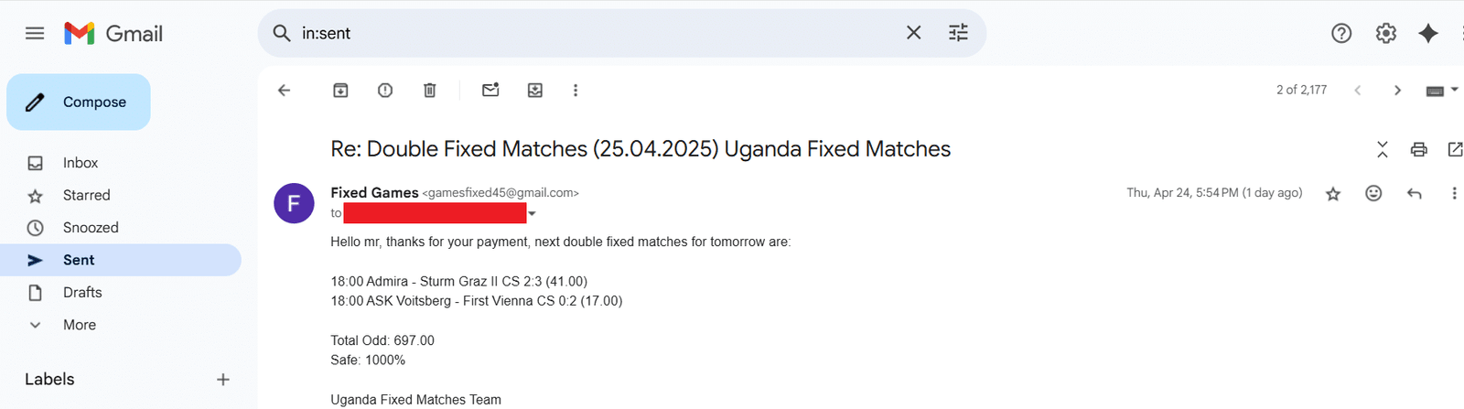The width and height of the screenshot is (1464, 409).
Task: Open the Drafts folder
Action: pos(82,293)
